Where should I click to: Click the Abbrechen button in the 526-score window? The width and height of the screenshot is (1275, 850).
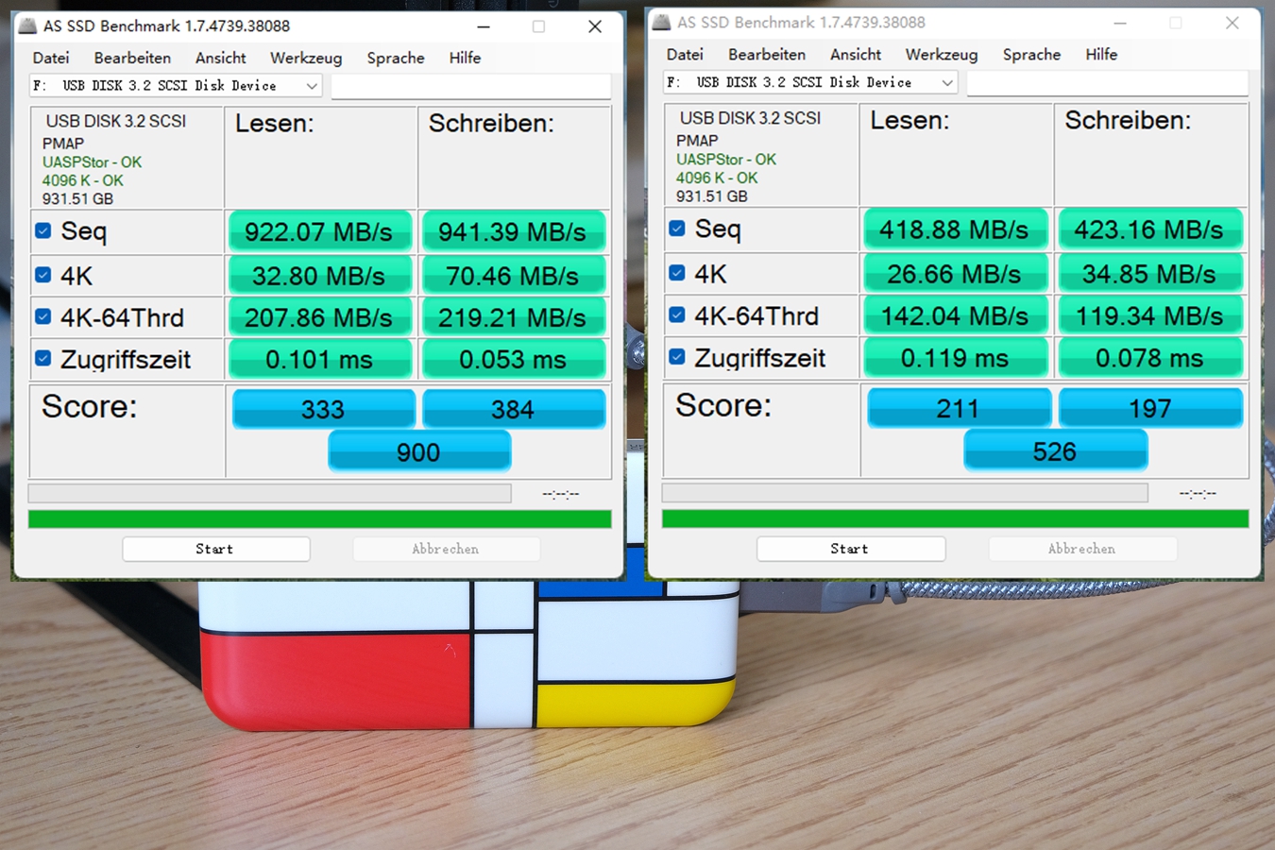click(x=1082, y=549)
